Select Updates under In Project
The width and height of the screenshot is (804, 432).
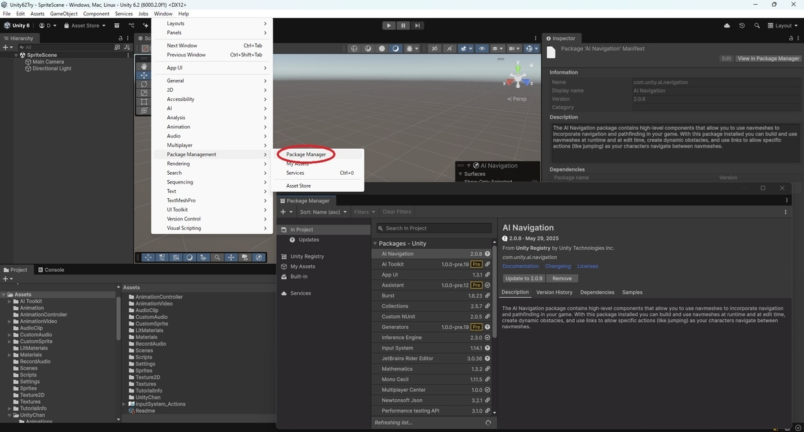tap(308, 240)
